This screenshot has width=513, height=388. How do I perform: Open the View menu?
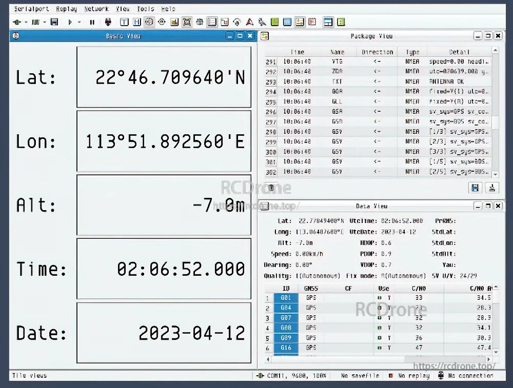(123, 9)
